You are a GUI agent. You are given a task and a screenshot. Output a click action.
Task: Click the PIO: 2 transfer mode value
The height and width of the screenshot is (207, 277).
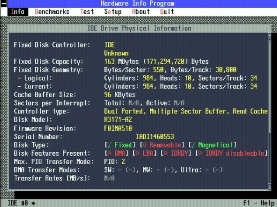(114, 162)
